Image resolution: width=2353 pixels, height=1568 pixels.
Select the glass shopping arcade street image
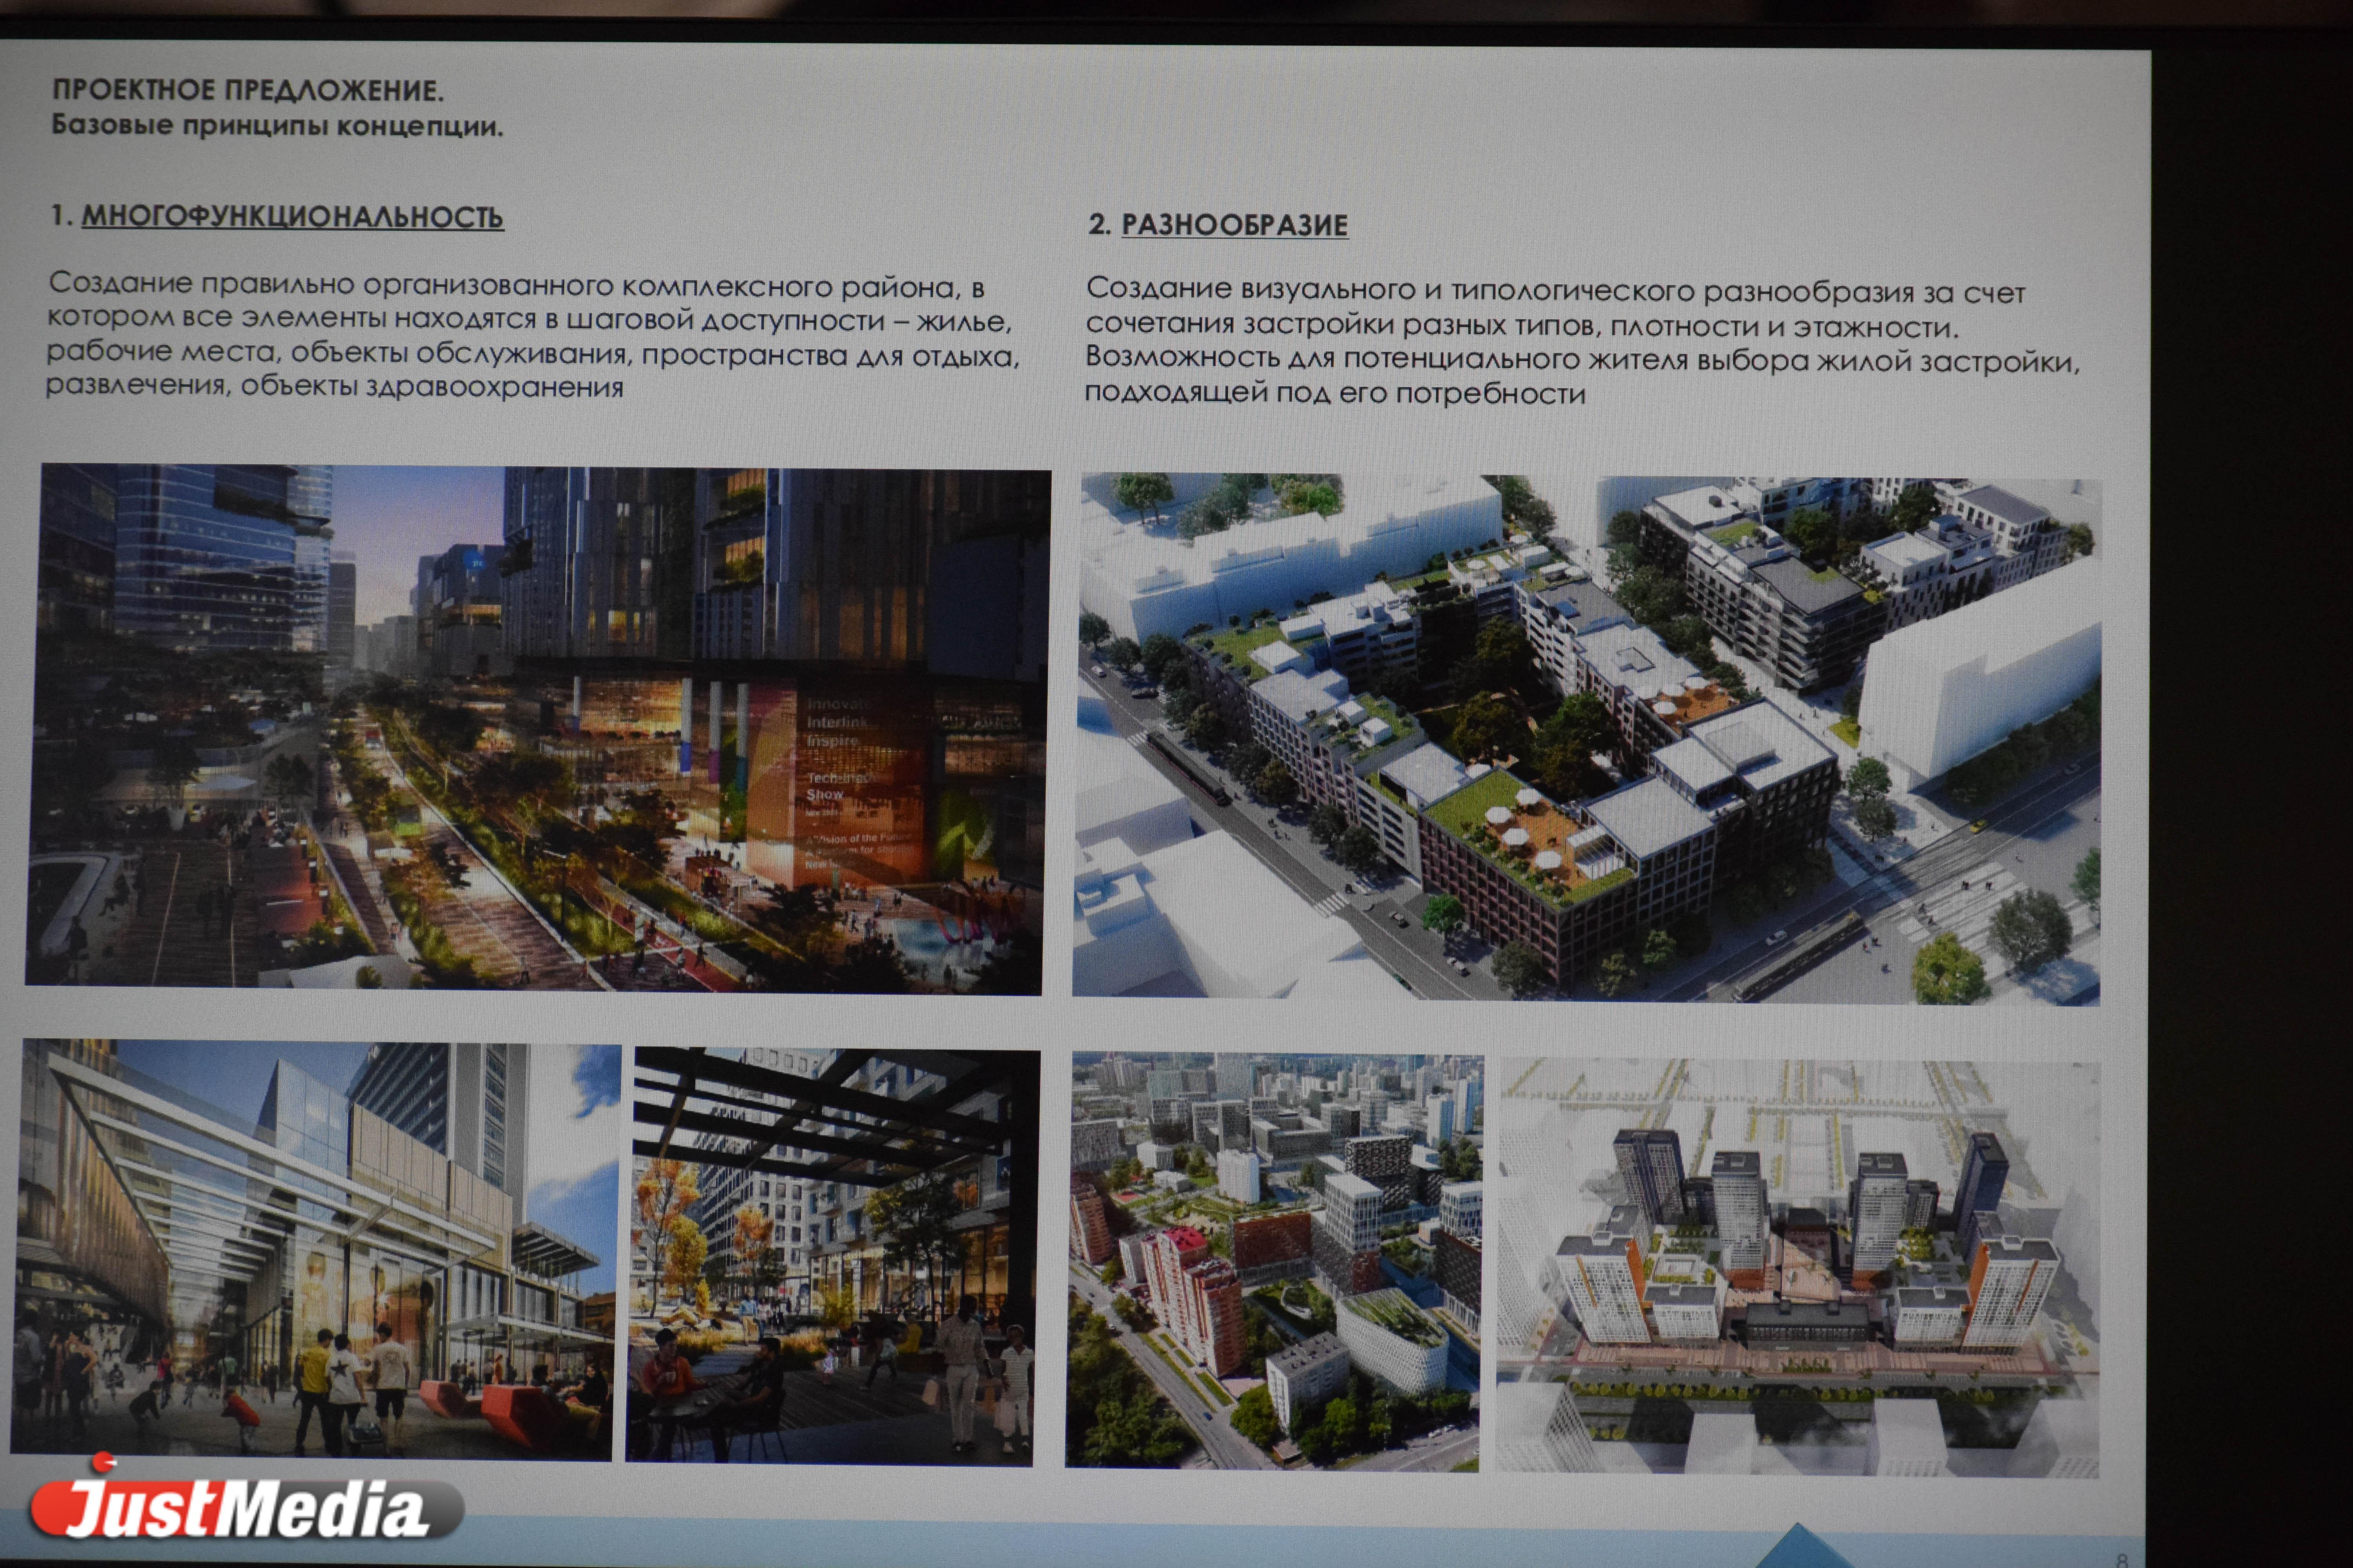click(x=315, y=1250)
